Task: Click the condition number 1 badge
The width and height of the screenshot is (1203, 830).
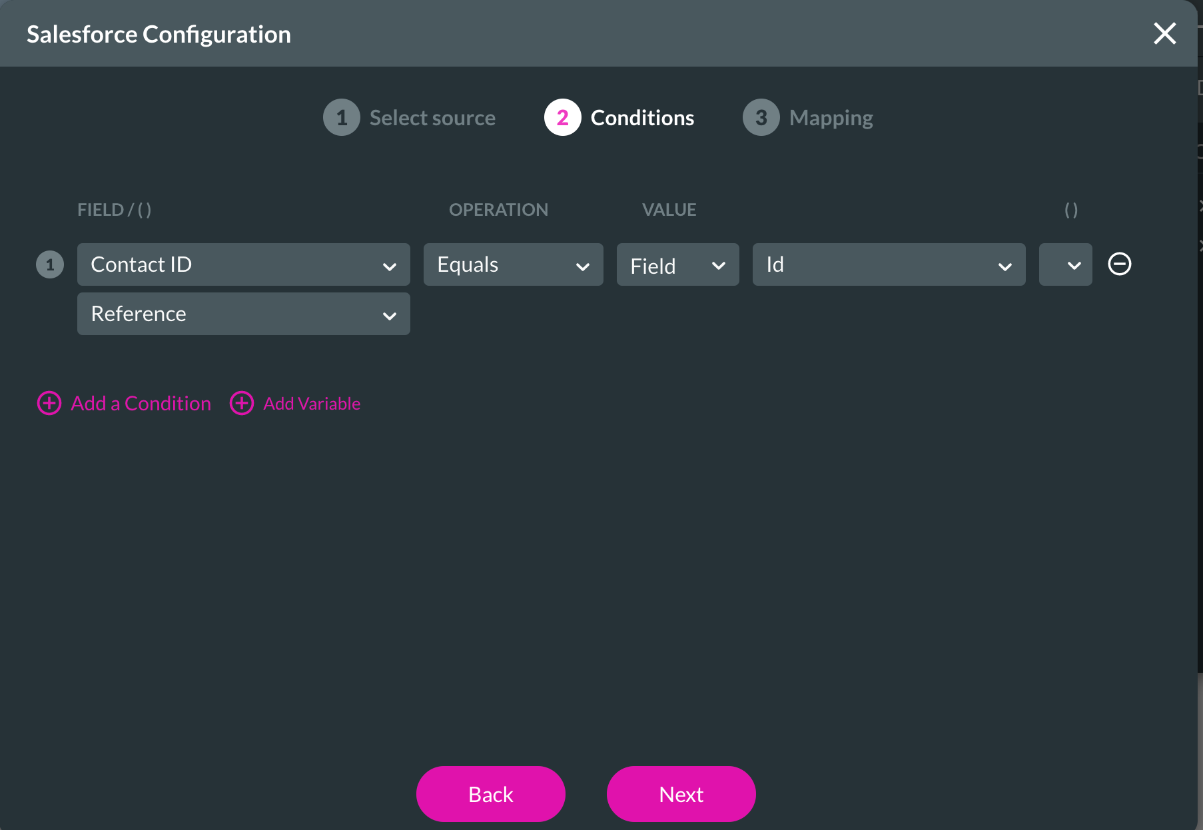Action: click(50, 264)
